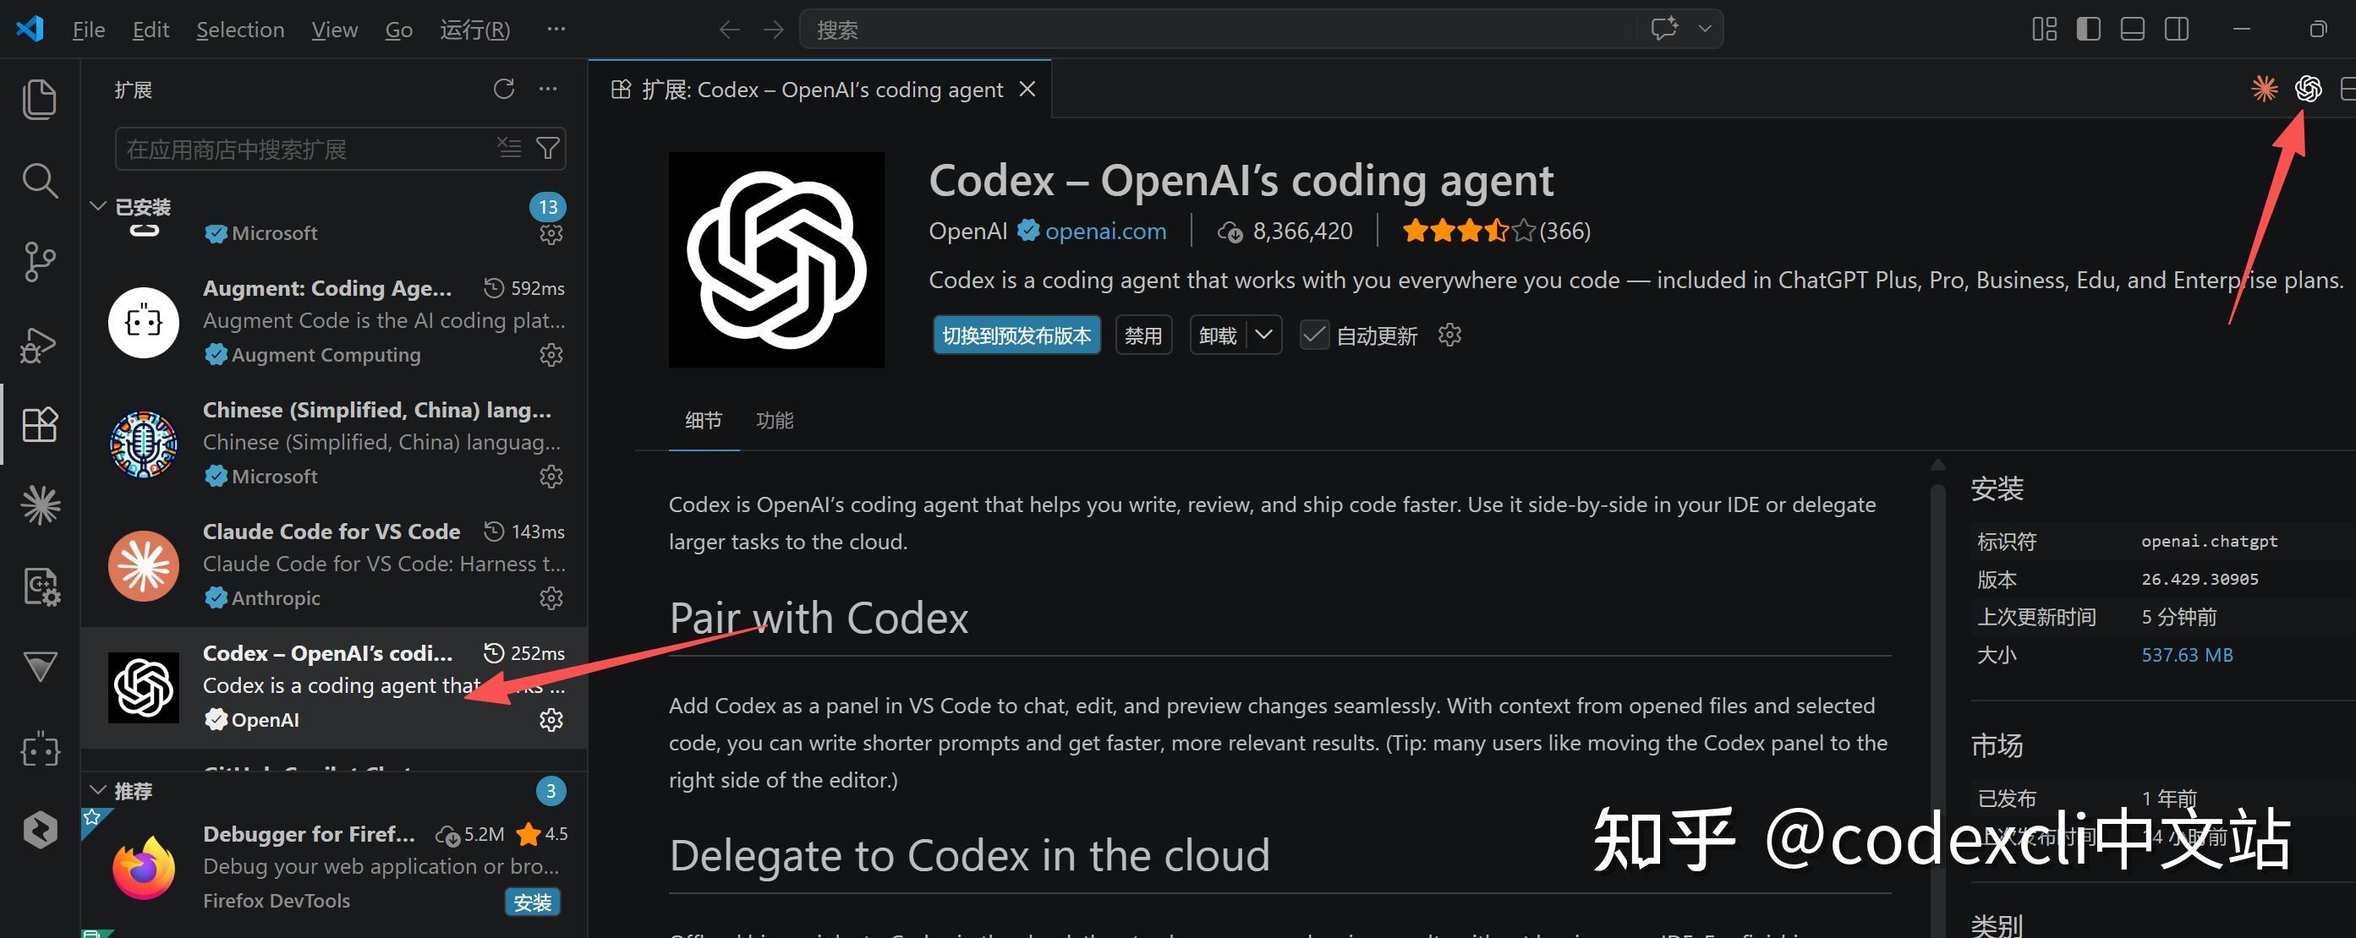Click the large Codex extension logo
The width and height of the screenshot is (2356, 938).
[776, 259]
